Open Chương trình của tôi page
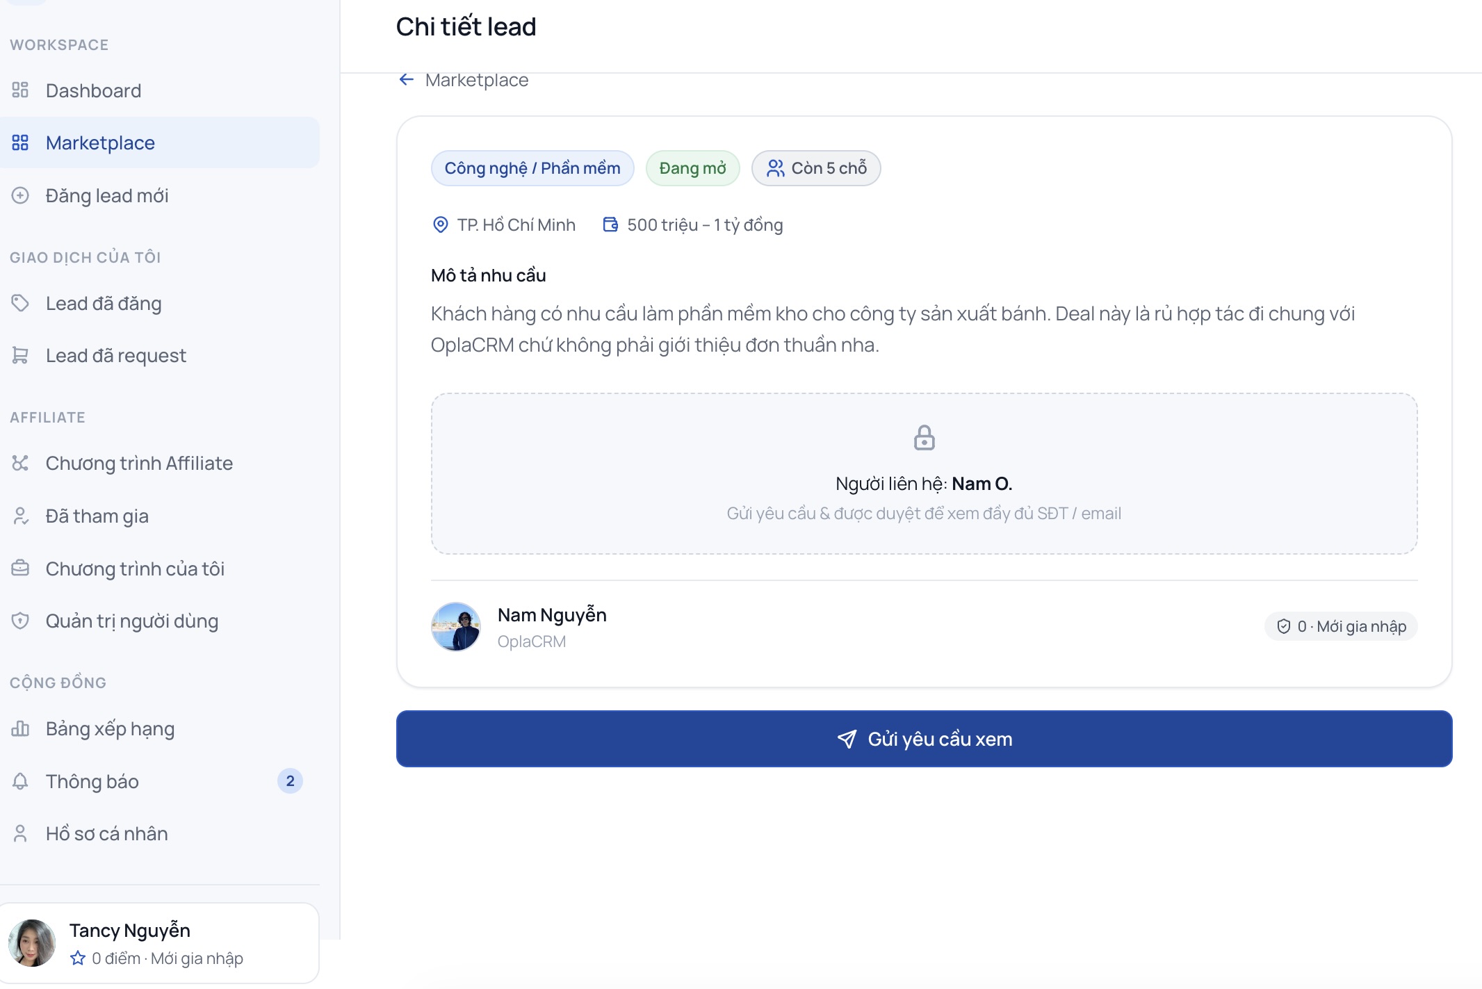Screen dimensions: 1482x989 160,569
